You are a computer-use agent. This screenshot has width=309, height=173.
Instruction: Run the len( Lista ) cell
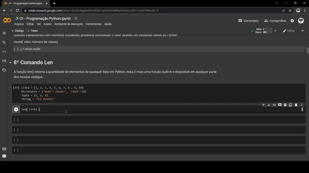(x=16, y=109)
